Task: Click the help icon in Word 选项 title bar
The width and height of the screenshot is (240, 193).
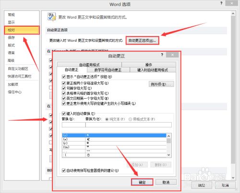Action: pyautogui.click(x=221, y=3)
